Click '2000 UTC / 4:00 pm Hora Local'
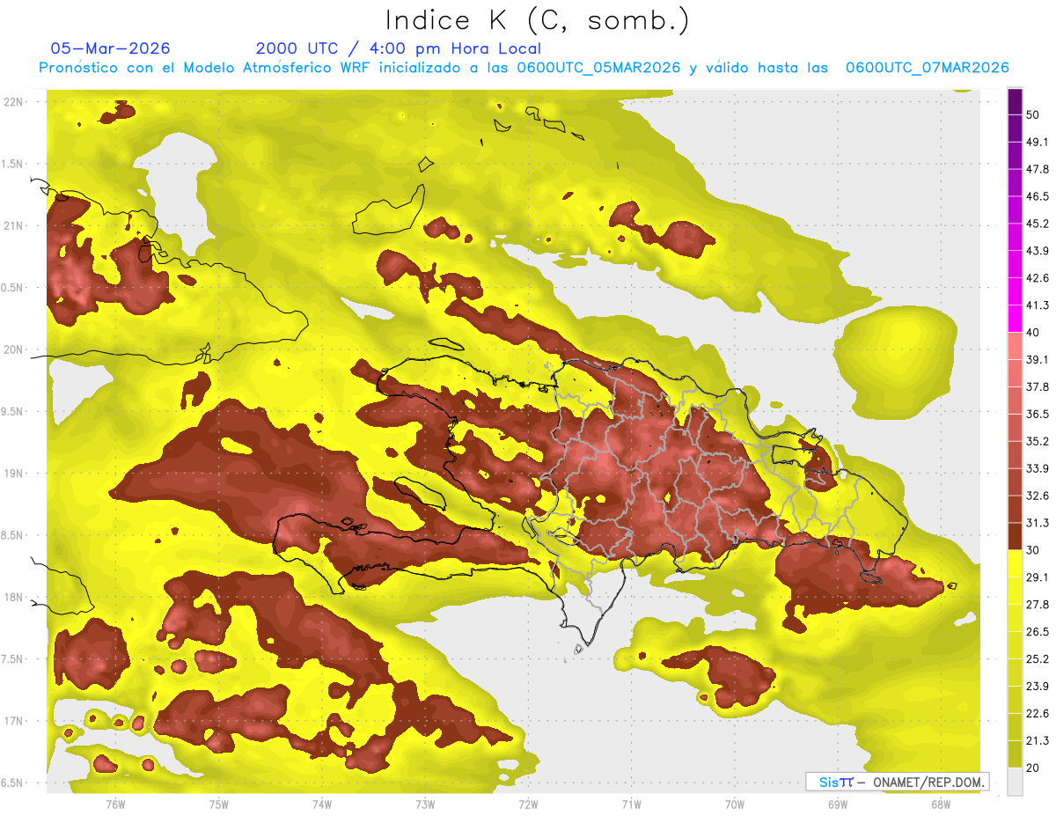Viewport: 1056px width, 816px height. click(x=399, y=48)
